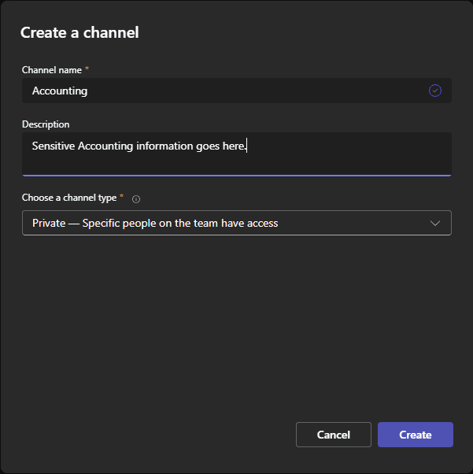This screenshot has height=474, width=473.
Task: Click the word 'Sensitive' in the description
Action: tap(54, 146)
